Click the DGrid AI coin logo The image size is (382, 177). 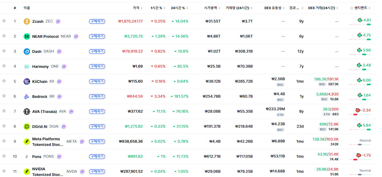27,127
